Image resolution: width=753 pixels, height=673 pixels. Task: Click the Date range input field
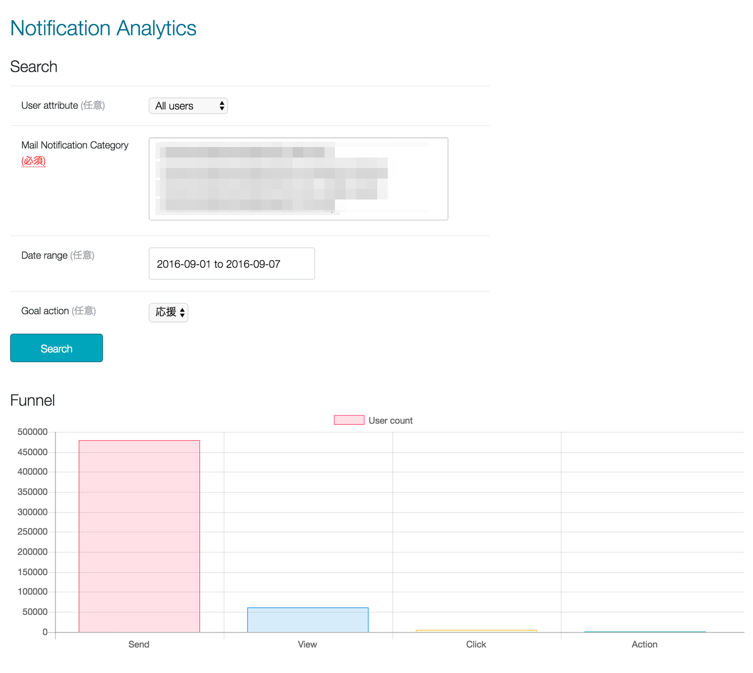click(x=232, y=264)
